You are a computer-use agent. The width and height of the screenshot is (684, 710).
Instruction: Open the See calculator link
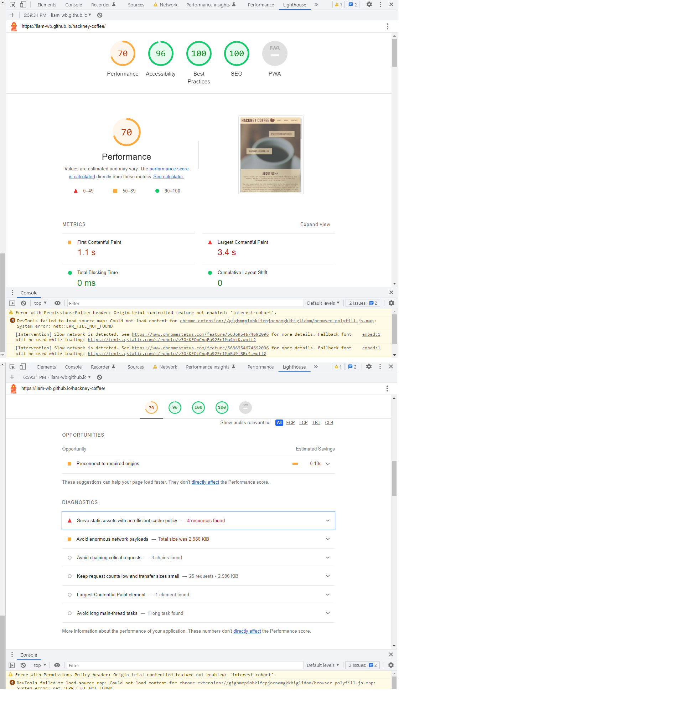tap(169, 177)
